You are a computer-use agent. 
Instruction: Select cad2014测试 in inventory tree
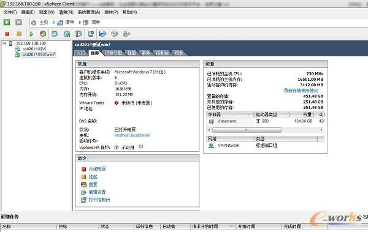[34, 49]
